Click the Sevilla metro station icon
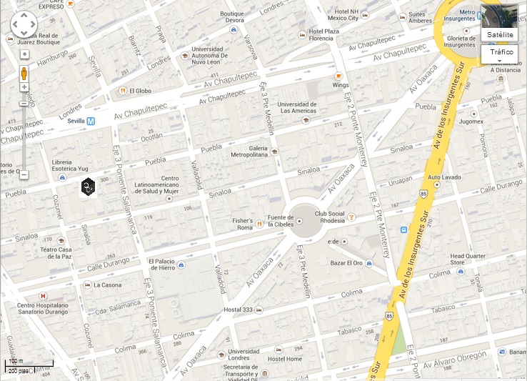The image size is (527, 381). pos(91,122)
